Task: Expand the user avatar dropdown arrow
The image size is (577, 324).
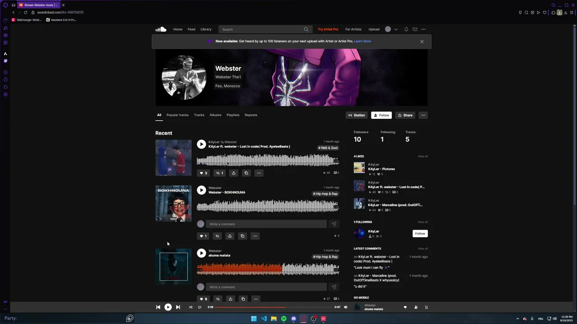Action: pyautogui.click(x=396, y=29)
